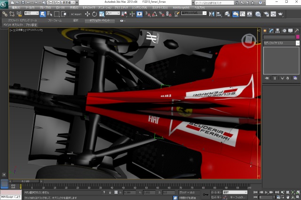
Task: Open the Tools menu
Action: click(30, 8)
